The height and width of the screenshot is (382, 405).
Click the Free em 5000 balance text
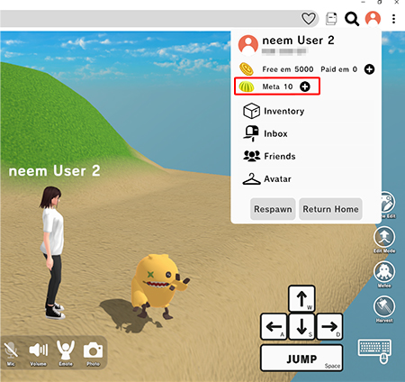288,69
